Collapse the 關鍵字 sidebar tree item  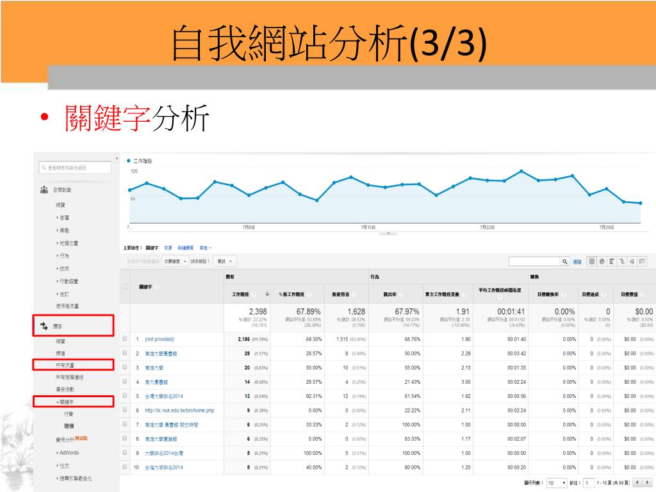[x=65, y=402]
